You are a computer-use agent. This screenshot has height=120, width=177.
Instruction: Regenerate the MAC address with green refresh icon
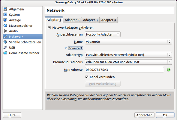pyautogui.click(x=169, y=70)
